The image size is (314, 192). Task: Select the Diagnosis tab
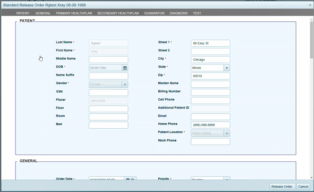coord(178,13)
